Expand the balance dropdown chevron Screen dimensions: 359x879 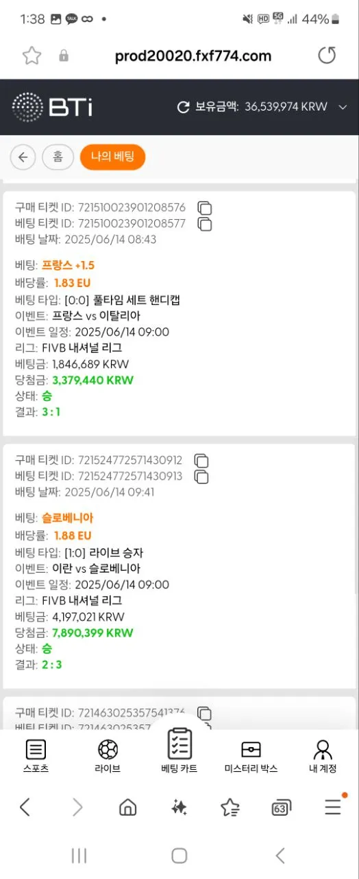pyautogui.click(x=343, y=107)
